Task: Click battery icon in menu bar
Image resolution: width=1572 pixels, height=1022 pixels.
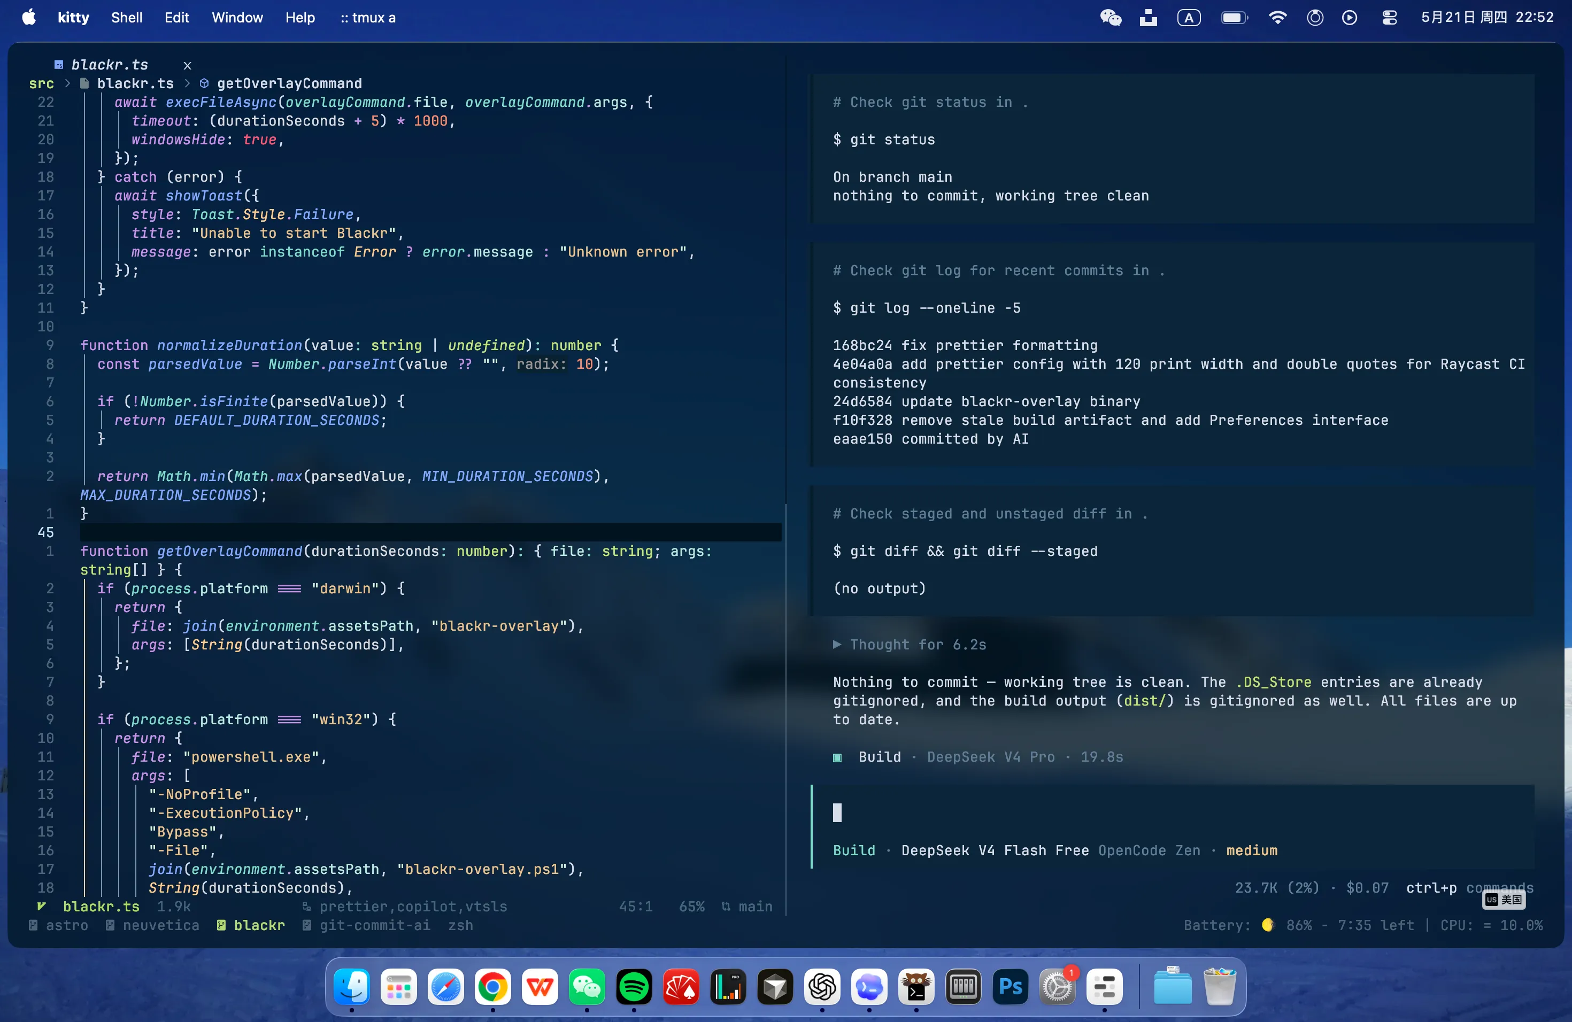Action: pos(1234,18)
